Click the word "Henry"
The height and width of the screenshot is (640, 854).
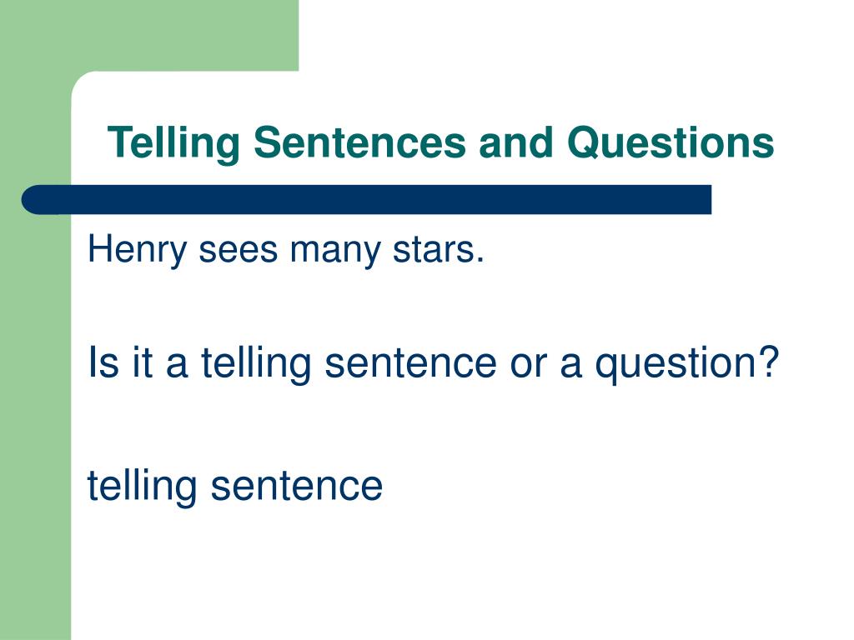(x=138, y=250)
